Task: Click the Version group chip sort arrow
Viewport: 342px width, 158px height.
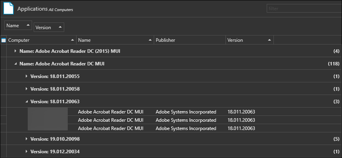Action: [60, 27]
